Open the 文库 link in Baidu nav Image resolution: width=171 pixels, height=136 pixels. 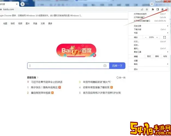[x=43, y=23]
